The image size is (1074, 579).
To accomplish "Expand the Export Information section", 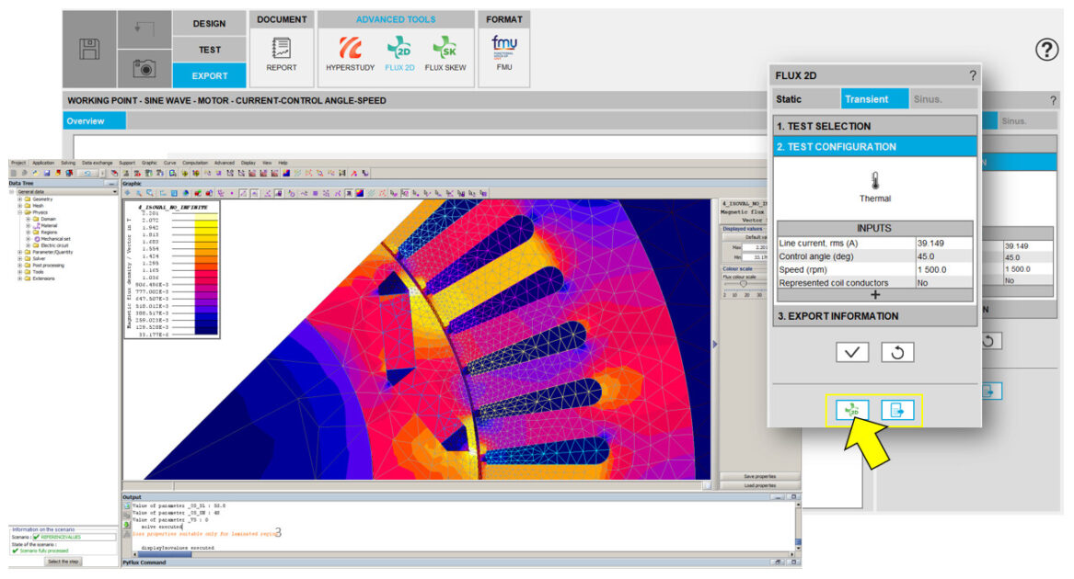I will coord(874,316).
